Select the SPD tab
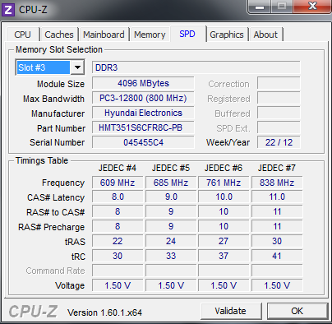 point(187,34)
